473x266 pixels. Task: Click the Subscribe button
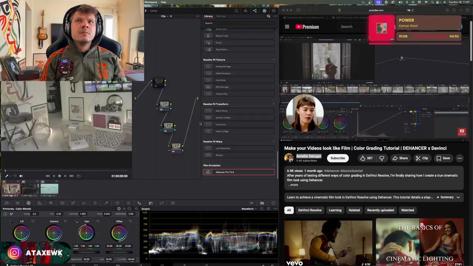pos(337,158)
